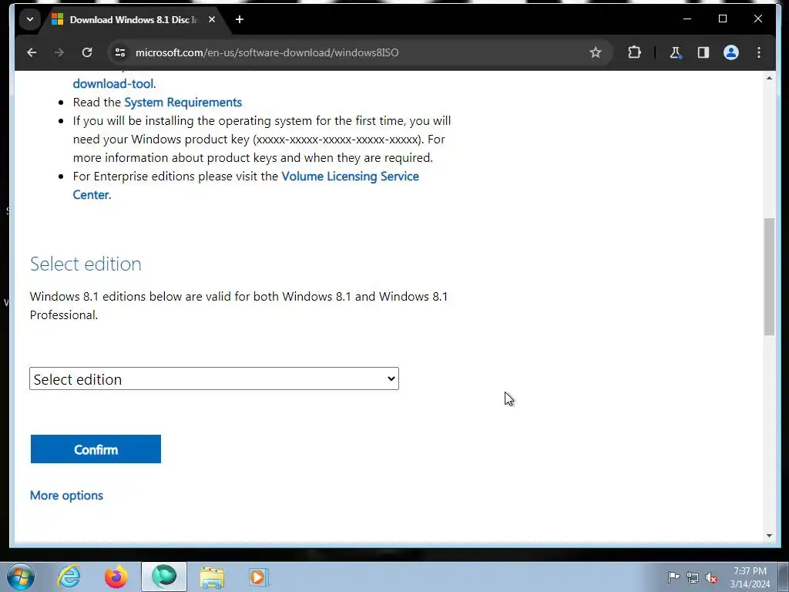This screenshot has width=789, height=592.
Task: Bookmark this page with the star icon
Action: tap(596, 52)
